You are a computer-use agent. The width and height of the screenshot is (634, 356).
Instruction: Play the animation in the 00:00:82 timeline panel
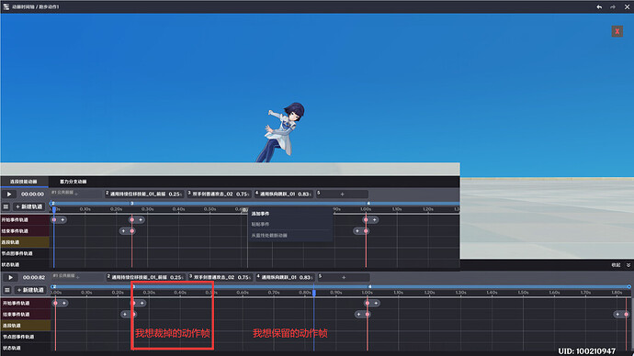tap(10, 277)
